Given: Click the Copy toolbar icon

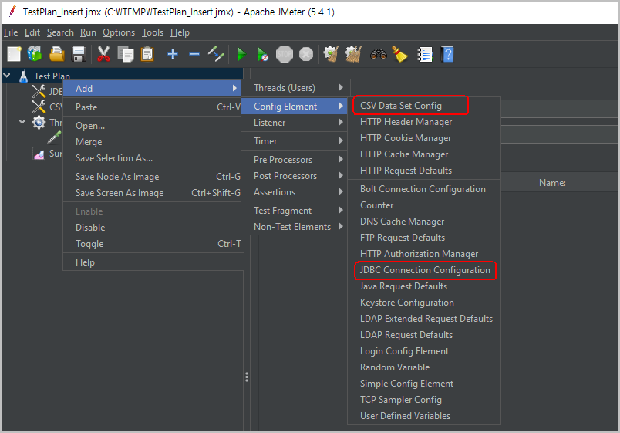Looking at the screenshot, I should pyautogui.click(x=126, y=54).
